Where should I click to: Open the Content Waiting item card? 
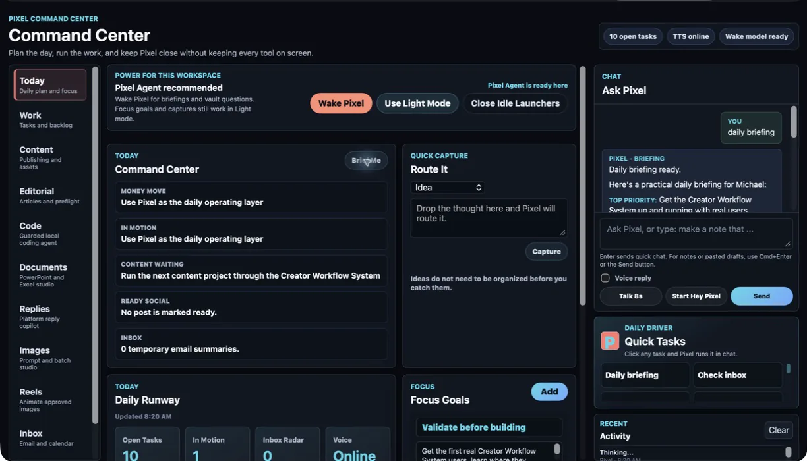[x=251, y=271]
